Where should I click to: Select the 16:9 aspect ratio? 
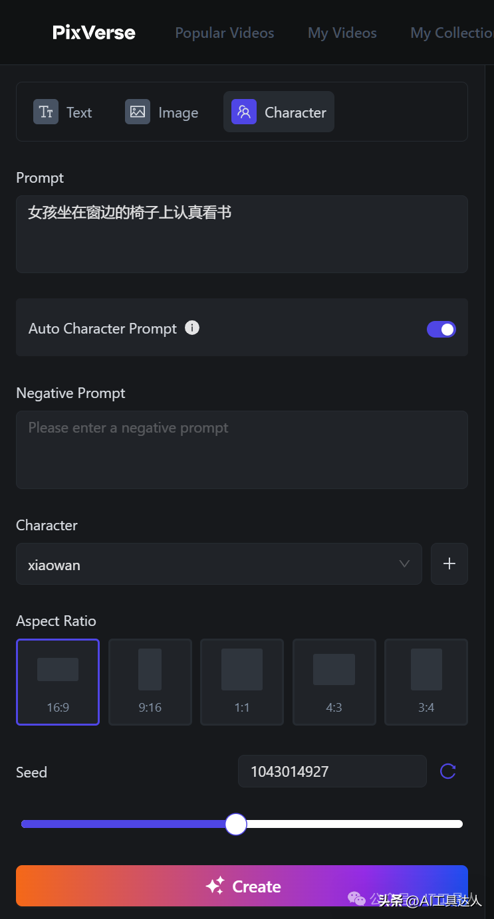tap(58, 682)
